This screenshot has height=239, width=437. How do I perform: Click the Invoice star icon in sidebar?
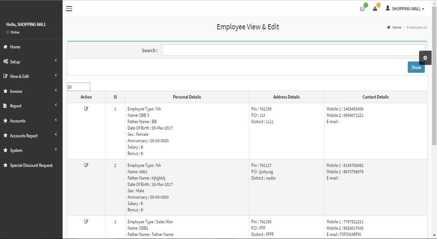[x=5, y=91]
